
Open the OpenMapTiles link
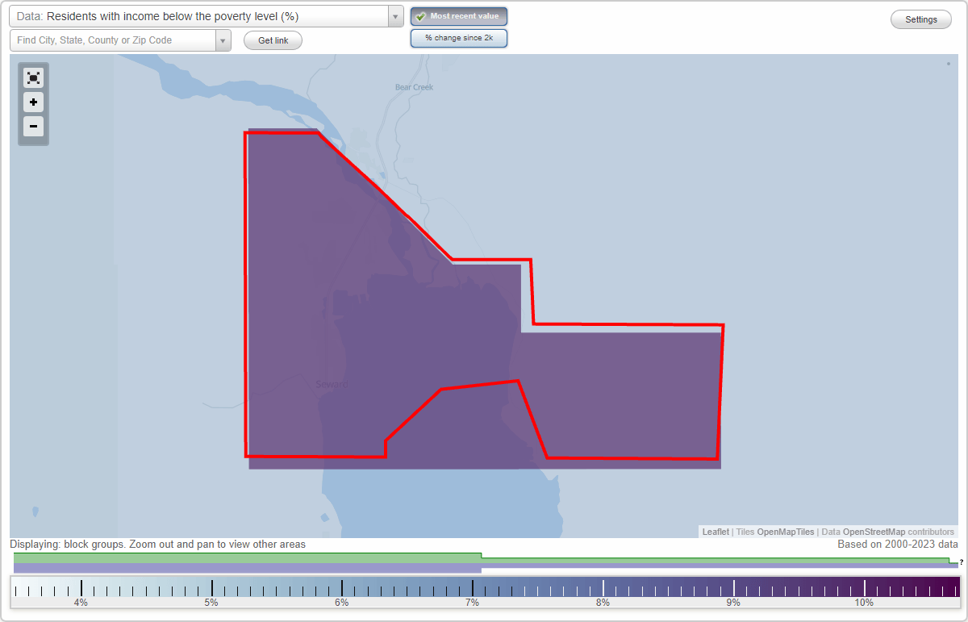point(786,532)
